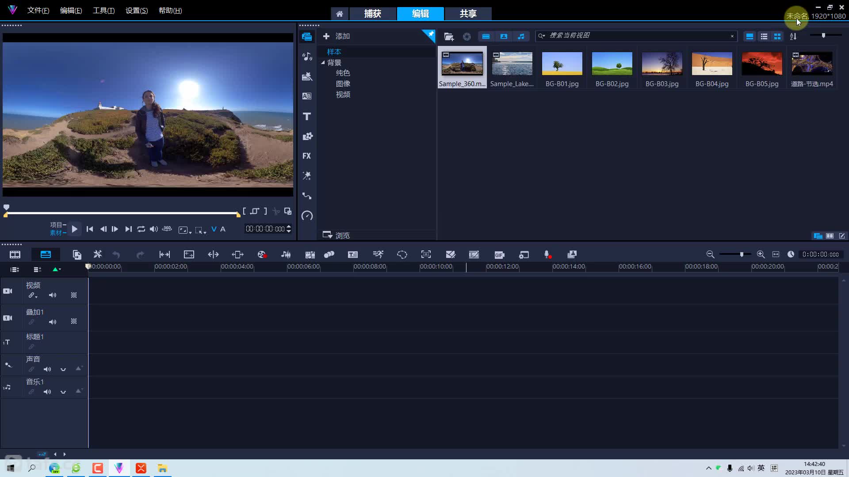
Task: Click the Undo arrow in timeline toolbar
Action: [116, 255]
